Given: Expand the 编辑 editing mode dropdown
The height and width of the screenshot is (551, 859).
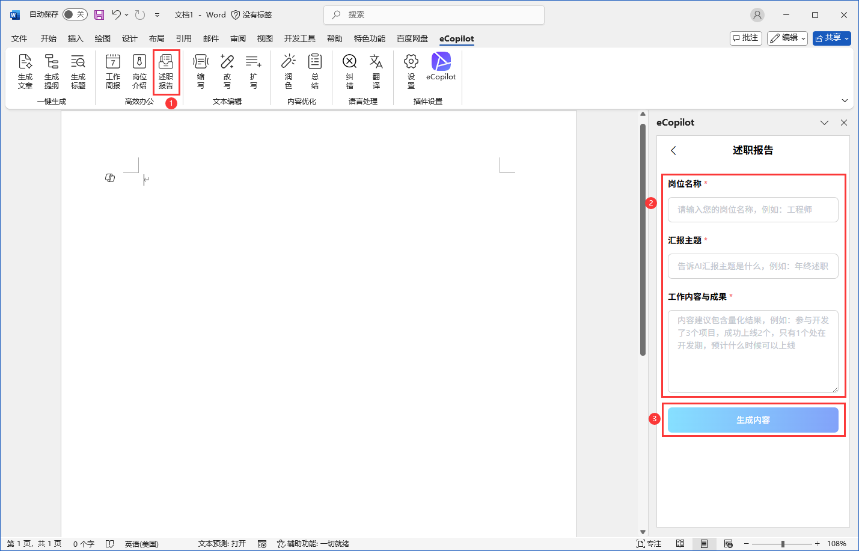Looking at the screenshot, I should [787, 38].
